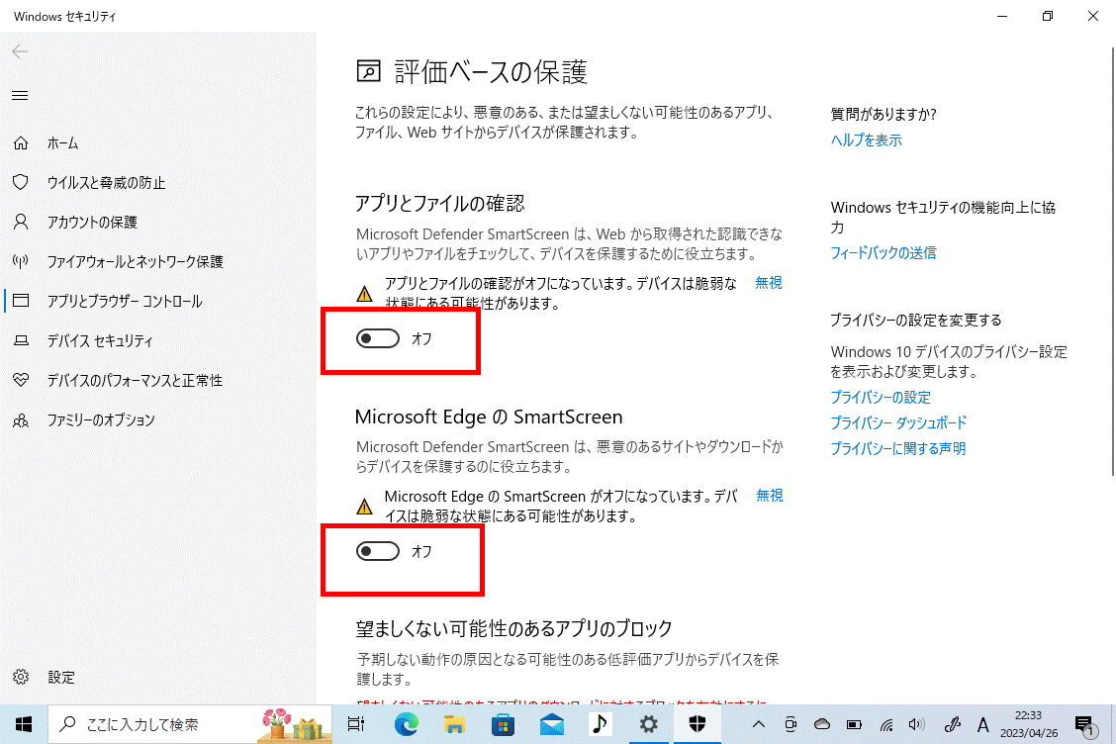Click the フィードバックの送信 link
The image size is (1116, 744).
[883, 252]
